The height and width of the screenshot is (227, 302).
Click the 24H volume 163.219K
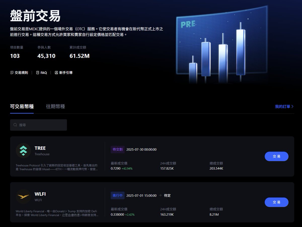[167, 215]
